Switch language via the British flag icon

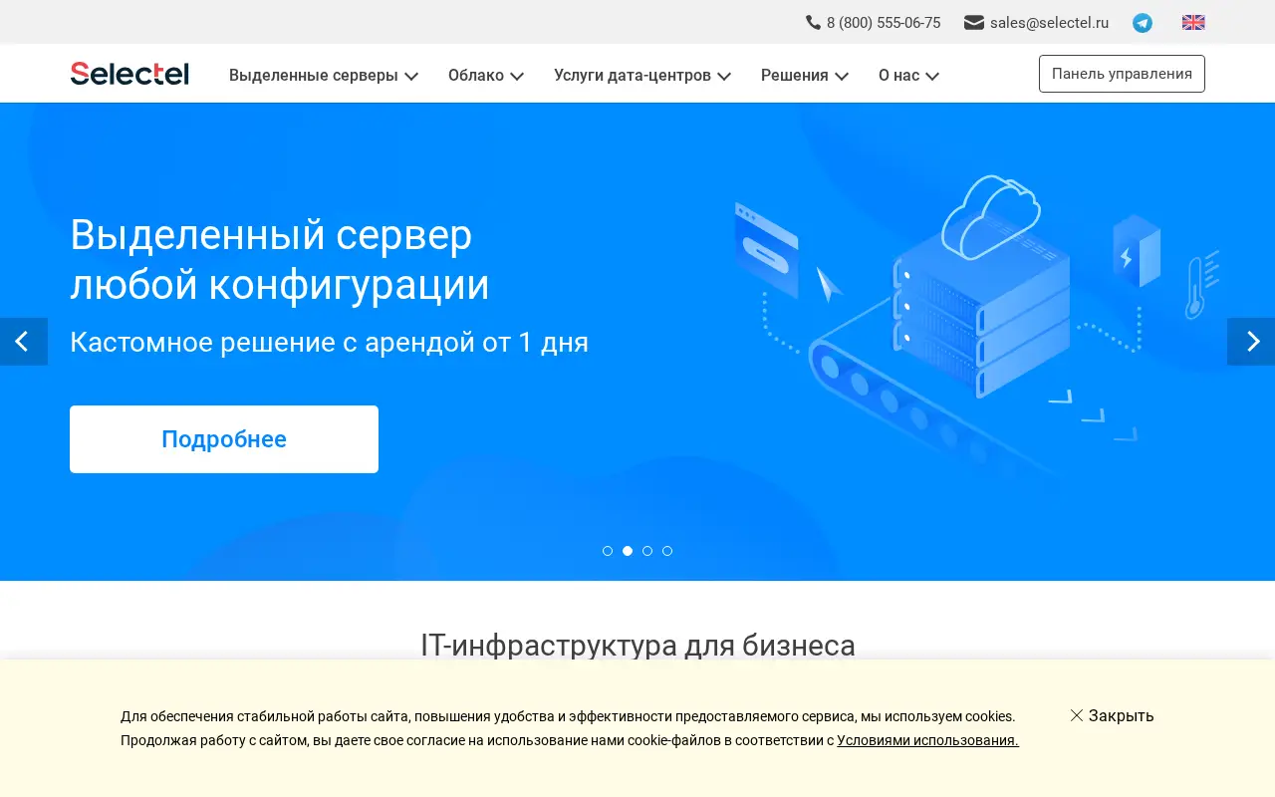click(1193, 23)
